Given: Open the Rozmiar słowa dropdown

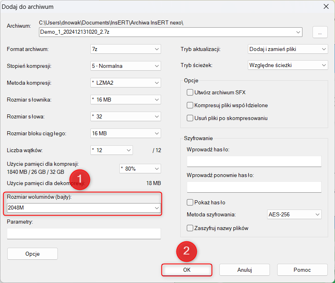Looking at the screenshot, I should (125, 117).
